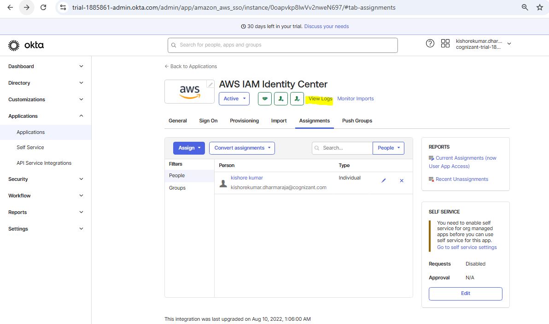Select the Groups filter

point(177,188)
